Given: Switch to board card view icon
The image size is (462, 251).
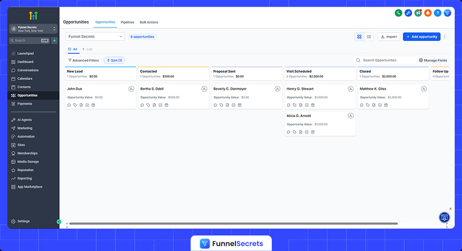Looking at the screenshot, I should 359,37.
